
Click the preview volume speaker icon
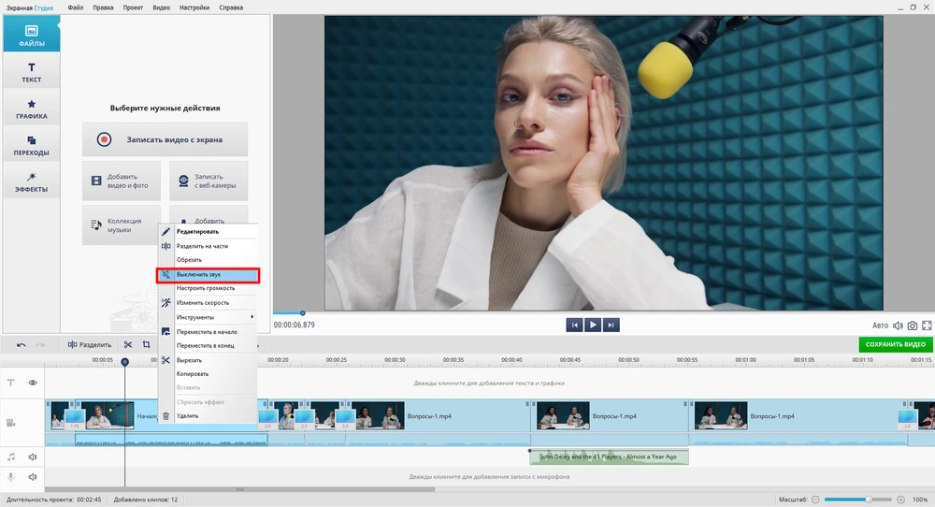898,326
